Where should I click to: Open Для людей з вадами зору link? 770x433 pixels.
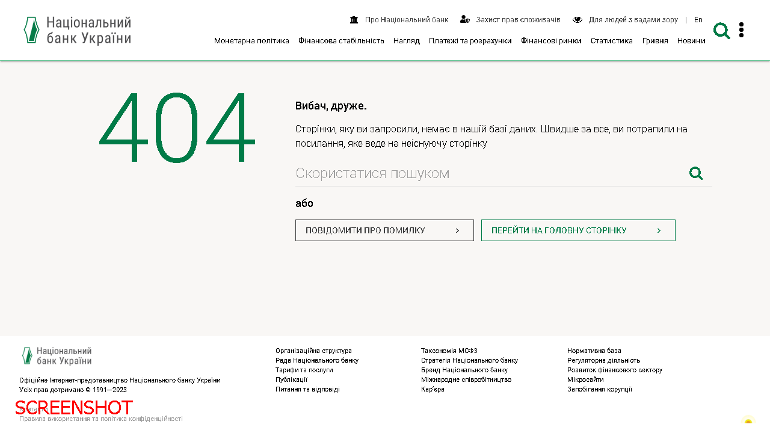click(633, 20)
